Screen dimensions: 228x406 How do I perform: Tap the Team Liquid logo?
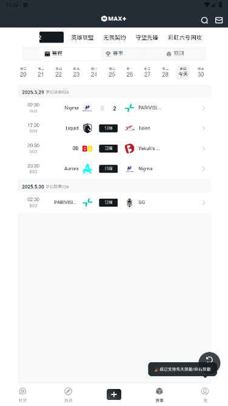(87, 128)
